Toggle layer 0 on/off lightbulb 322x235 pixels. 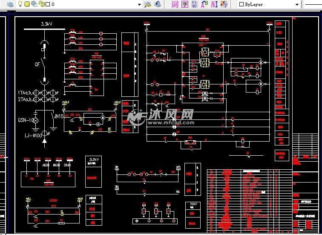(x=20, y=4)
